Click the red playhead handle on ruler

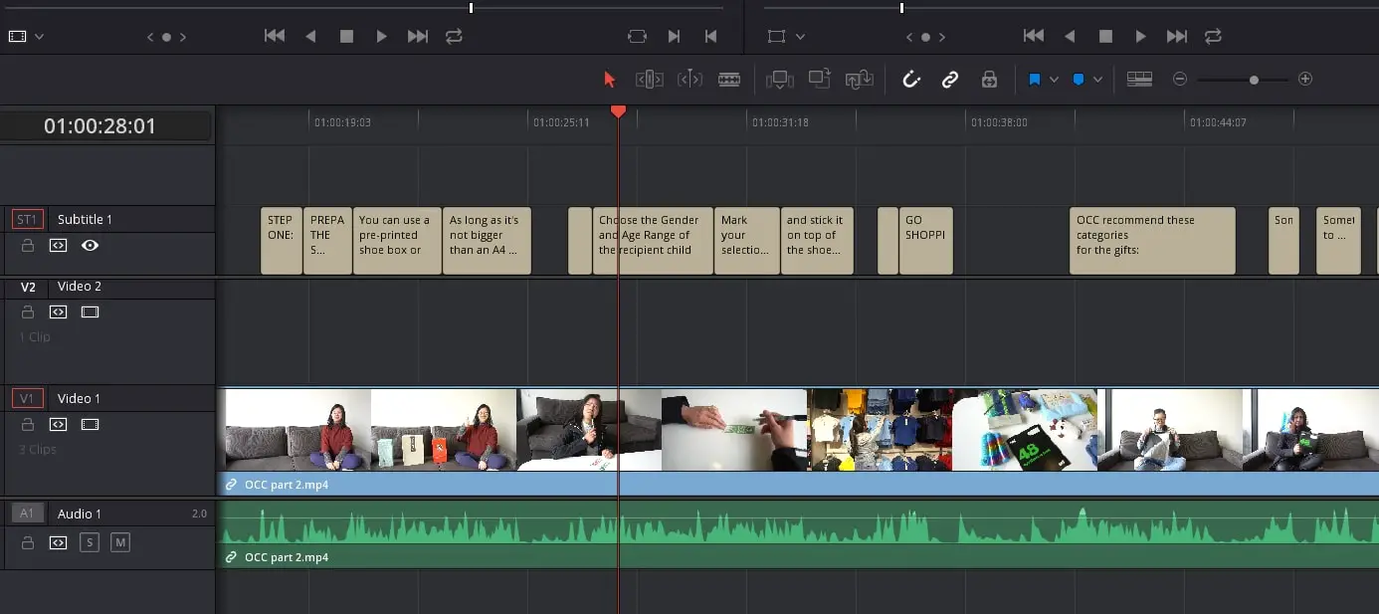618,111
